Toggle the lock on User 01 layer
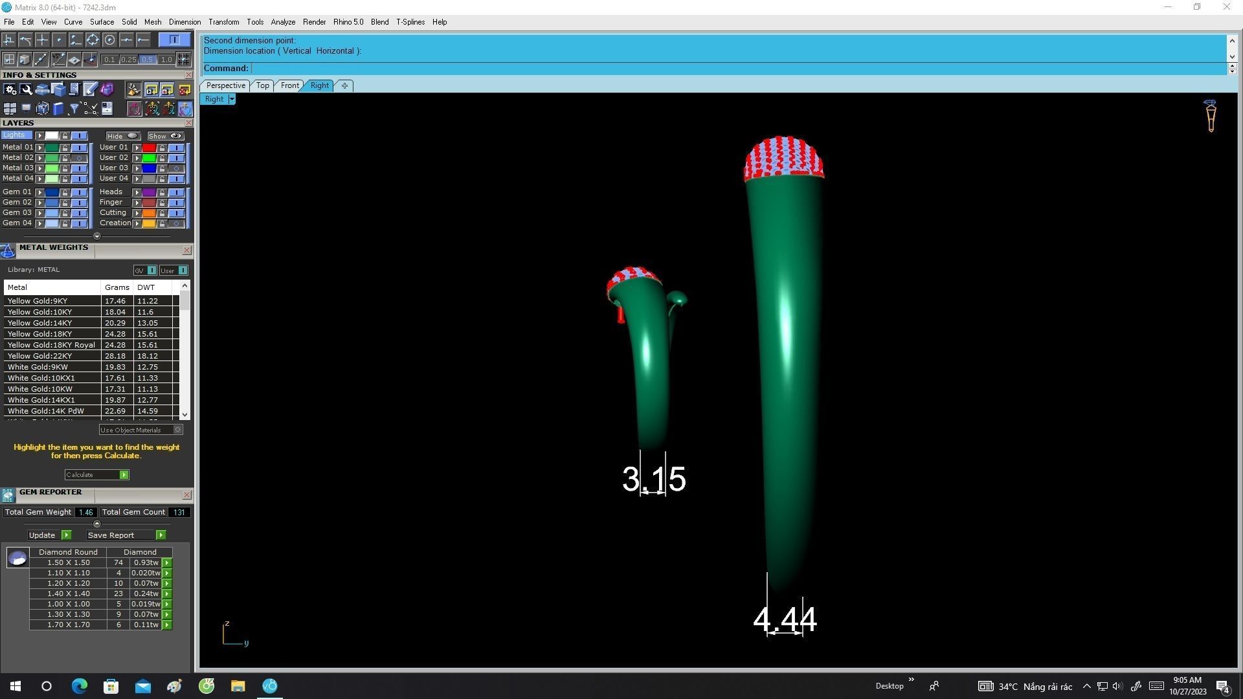1243x699 pixels. point(162,148)
